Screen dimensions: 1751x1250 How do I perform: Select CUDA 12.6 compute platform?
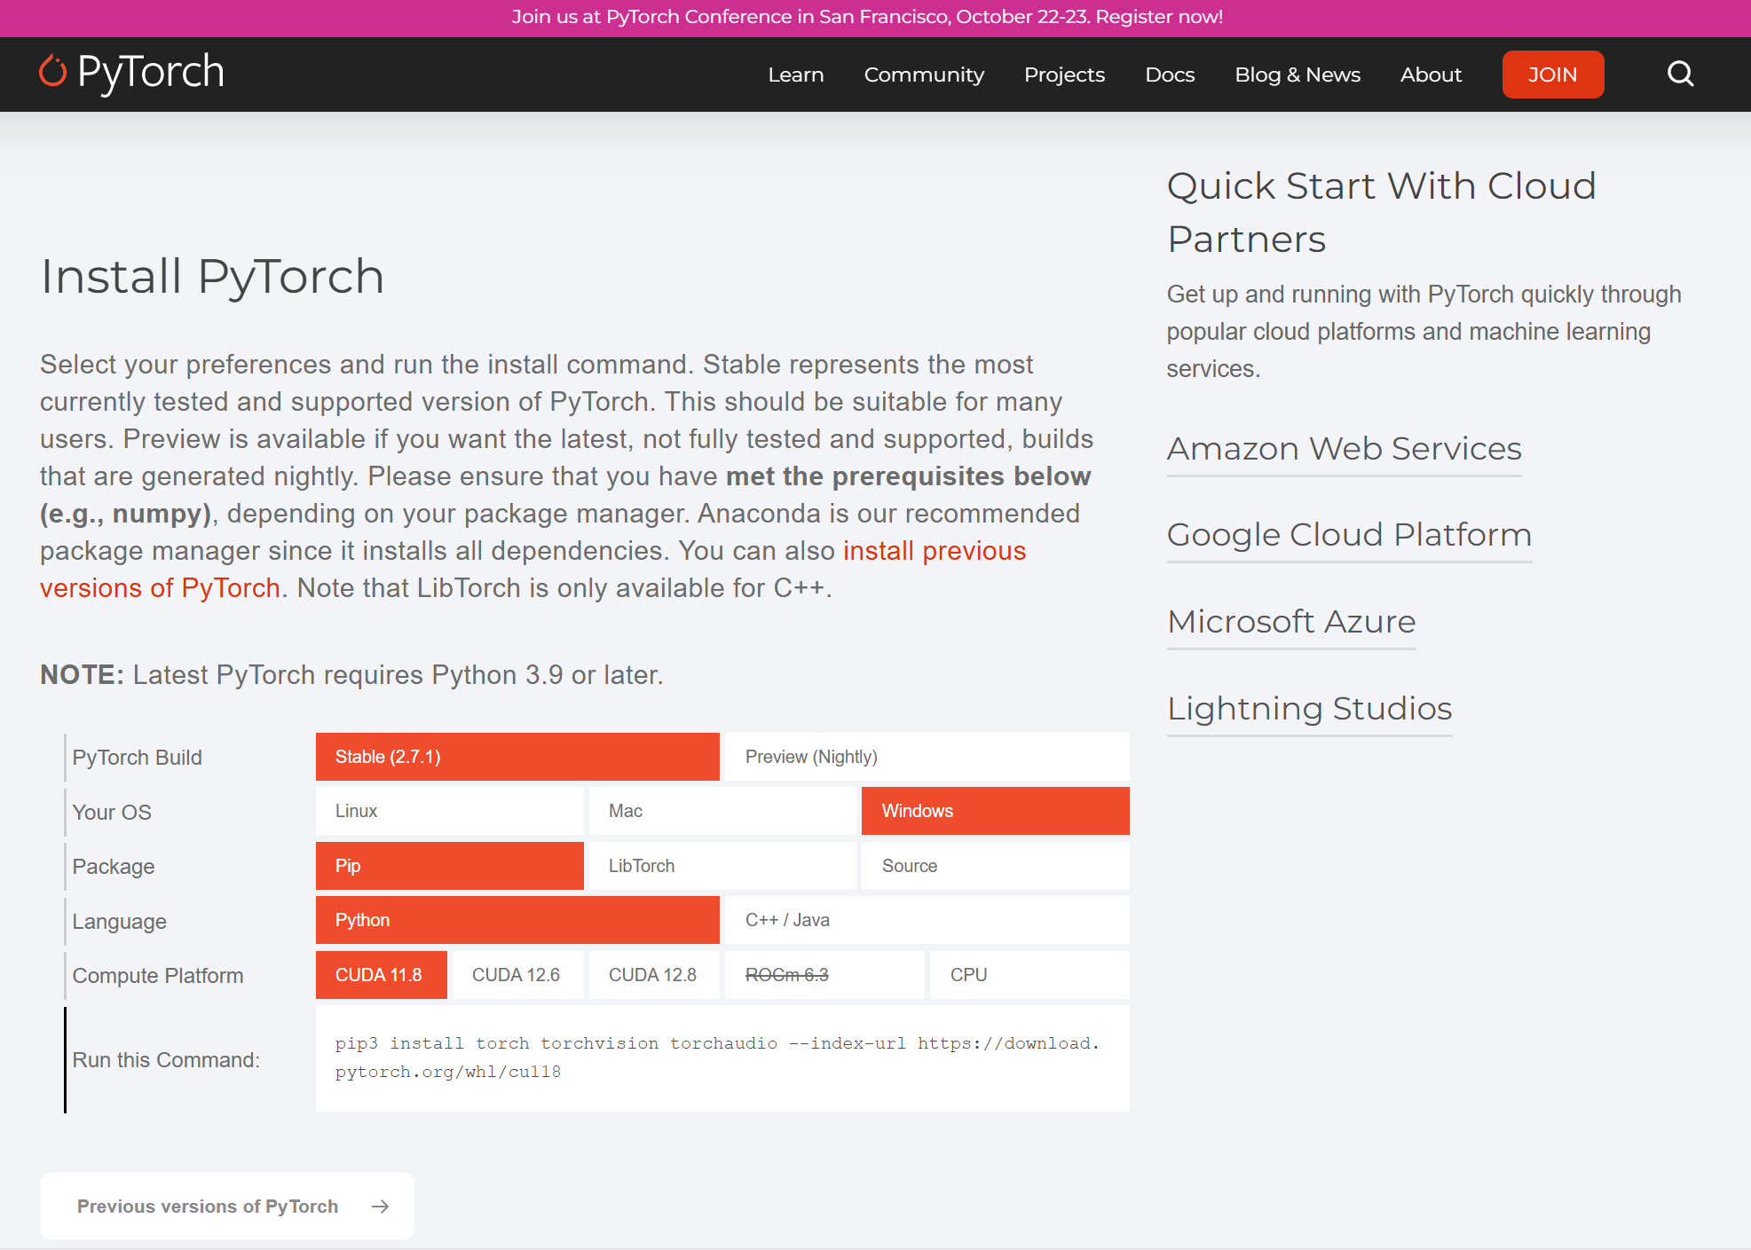click(x=517, y=974)
